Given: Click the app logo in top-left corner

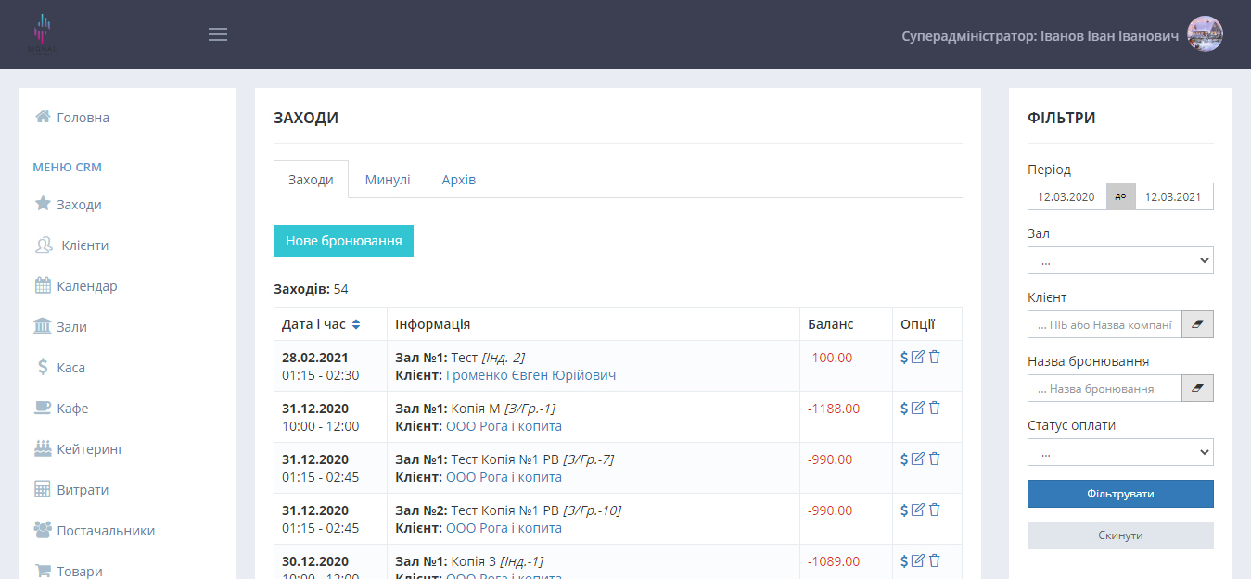Looking at the screenshot, I should click(43, 34).
